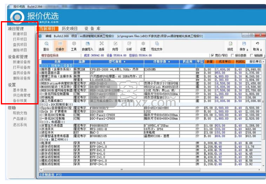Image resolution: width=266 pixels, height=184 pixels.
Task: Open 备份恢复 in the sidebar
Action: click(x=20, y=101)
